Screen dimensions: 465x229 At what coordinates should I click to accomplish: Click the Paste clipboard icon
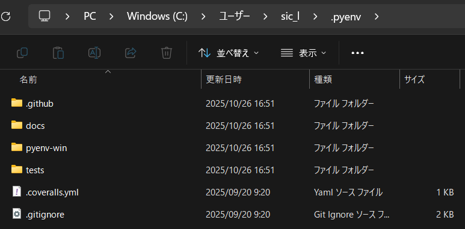(x=58, y=53)
